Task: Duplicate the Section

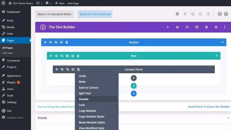Action: pos(56,42)
